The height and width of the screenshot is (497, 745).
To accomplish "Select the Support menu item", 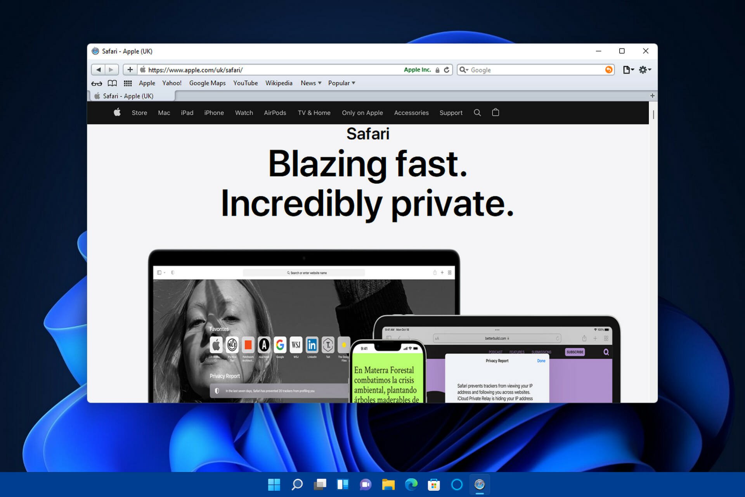I will (x=450, y=113).
